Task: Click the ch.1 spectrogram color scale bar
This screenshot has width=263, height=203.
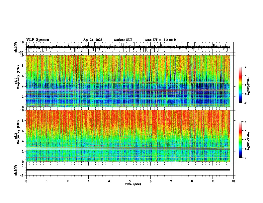Action: tap(240, 85)
